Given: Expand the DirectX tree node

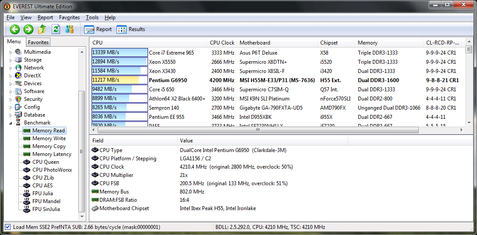Looking at the screenshot, I should [11, 76].
